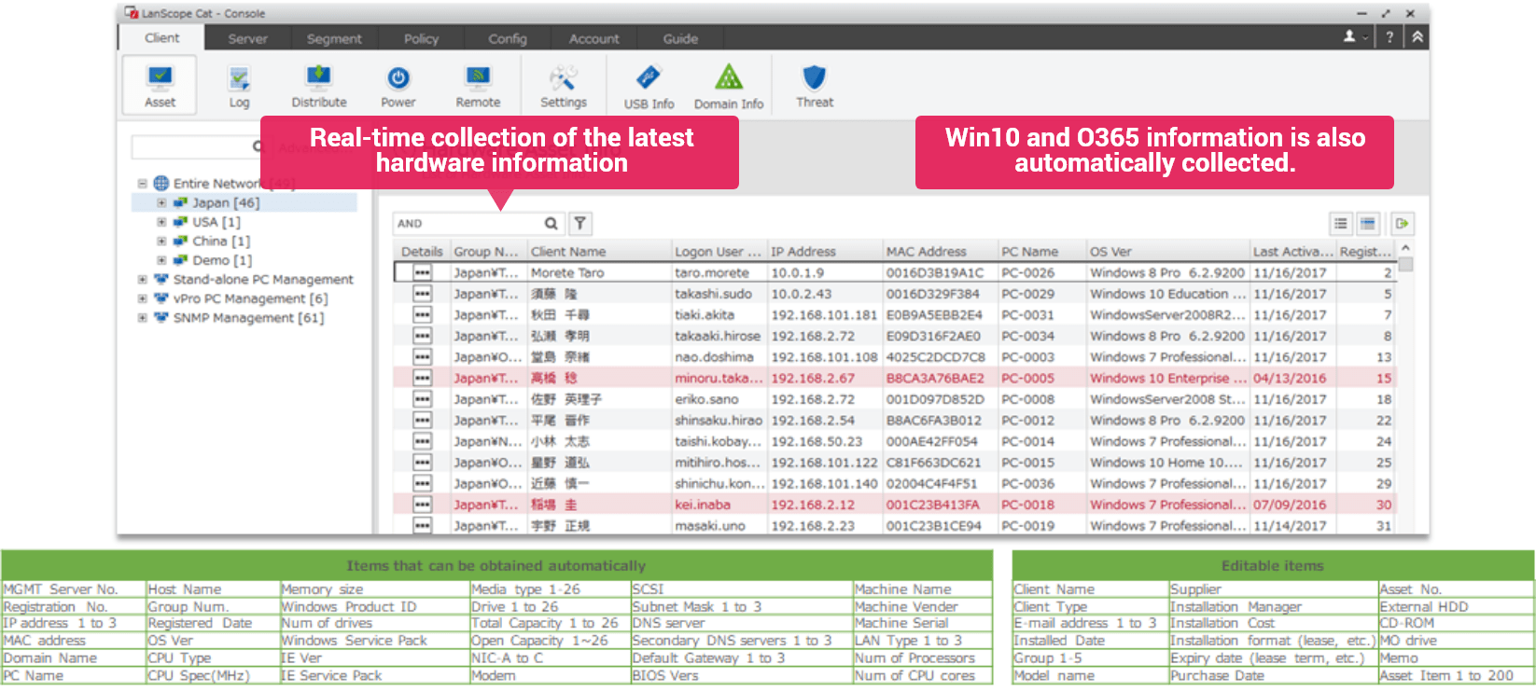The image size is (1536, 692).
Task: Open the Asset view in the toolbar
Action: [160, 85]
